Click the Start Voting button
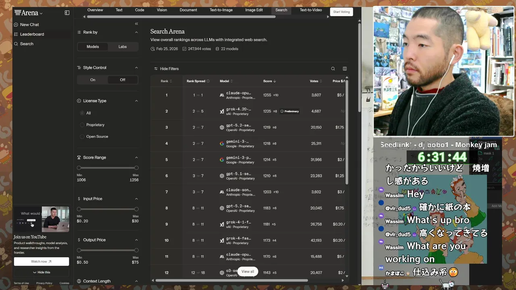Viewport: 516px width, 290px height. coord(341,12)
